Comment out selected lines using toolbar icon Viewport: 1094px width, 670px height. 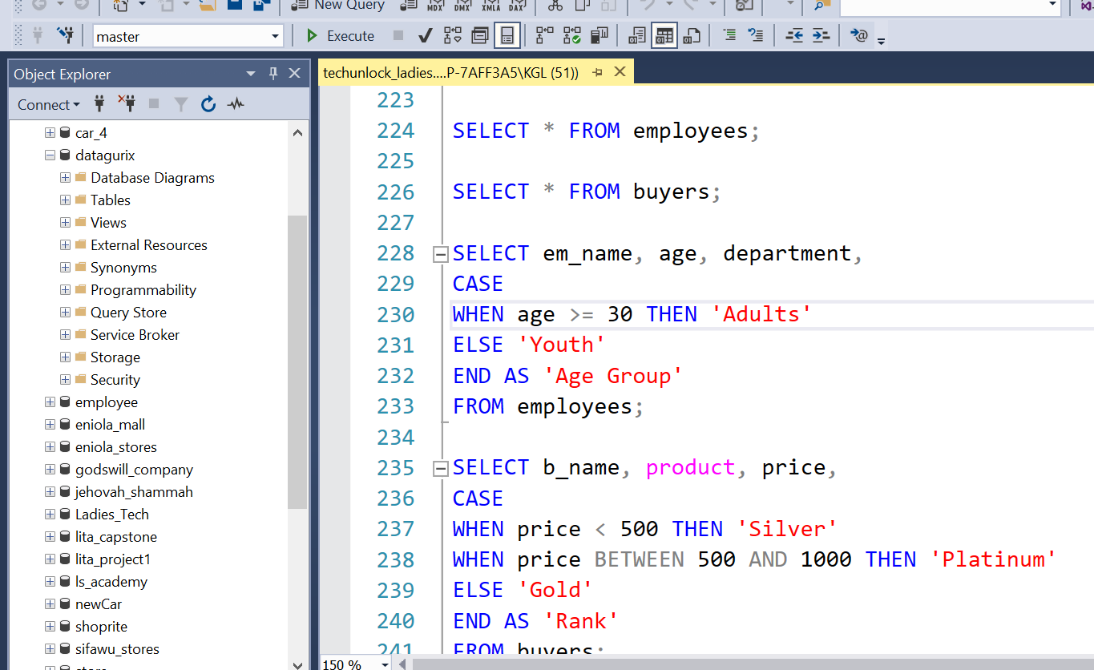click(729, 36)
